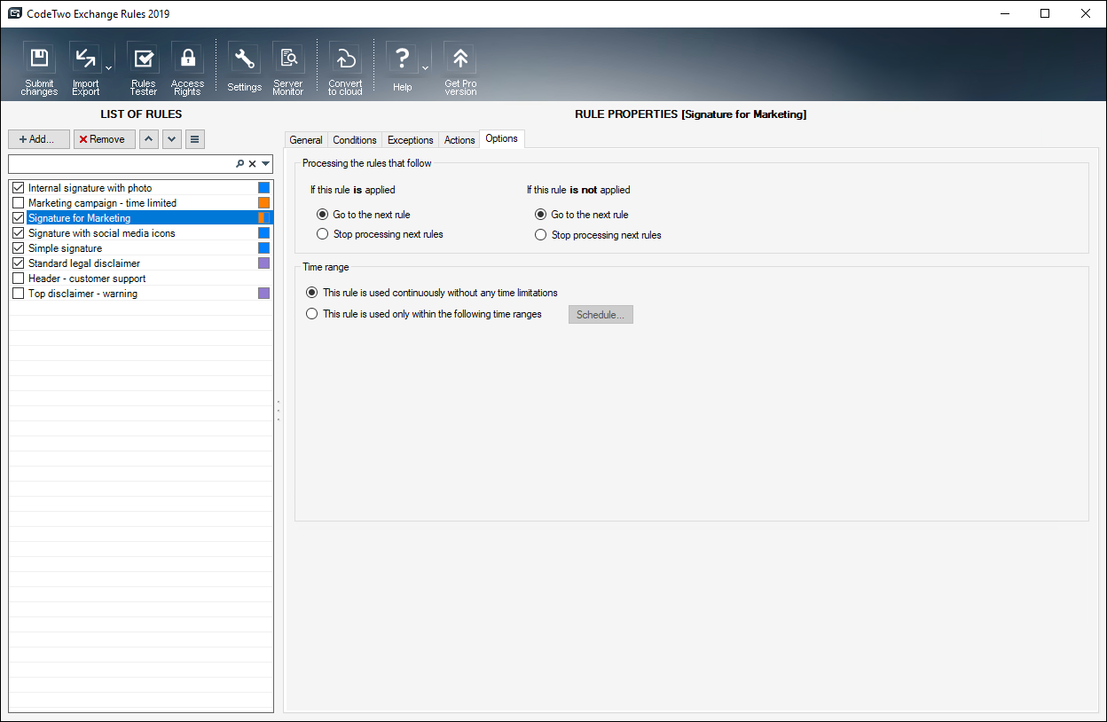
Task: Select 'Stop processing next rules' when rule is applied
Action: coord(323,234)
